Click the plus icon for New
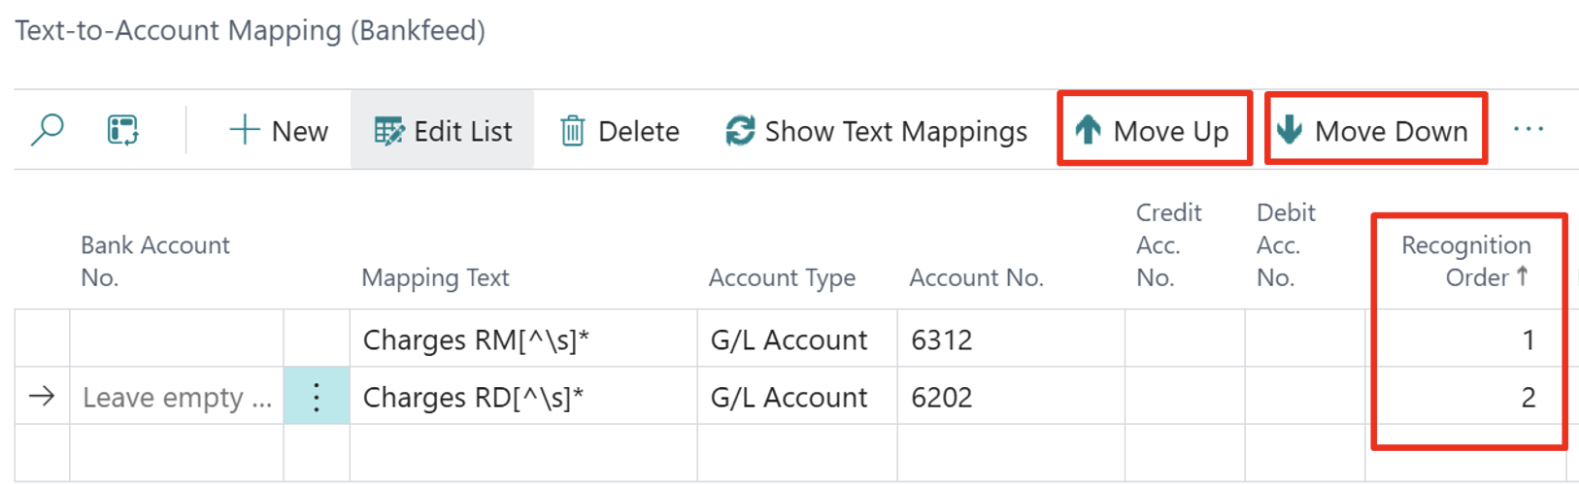1579x484 pixels. [245, 130]
